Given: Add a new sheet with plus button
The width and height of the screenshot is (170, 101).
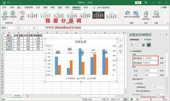Looking at the screenshot, I should [27, 96].
